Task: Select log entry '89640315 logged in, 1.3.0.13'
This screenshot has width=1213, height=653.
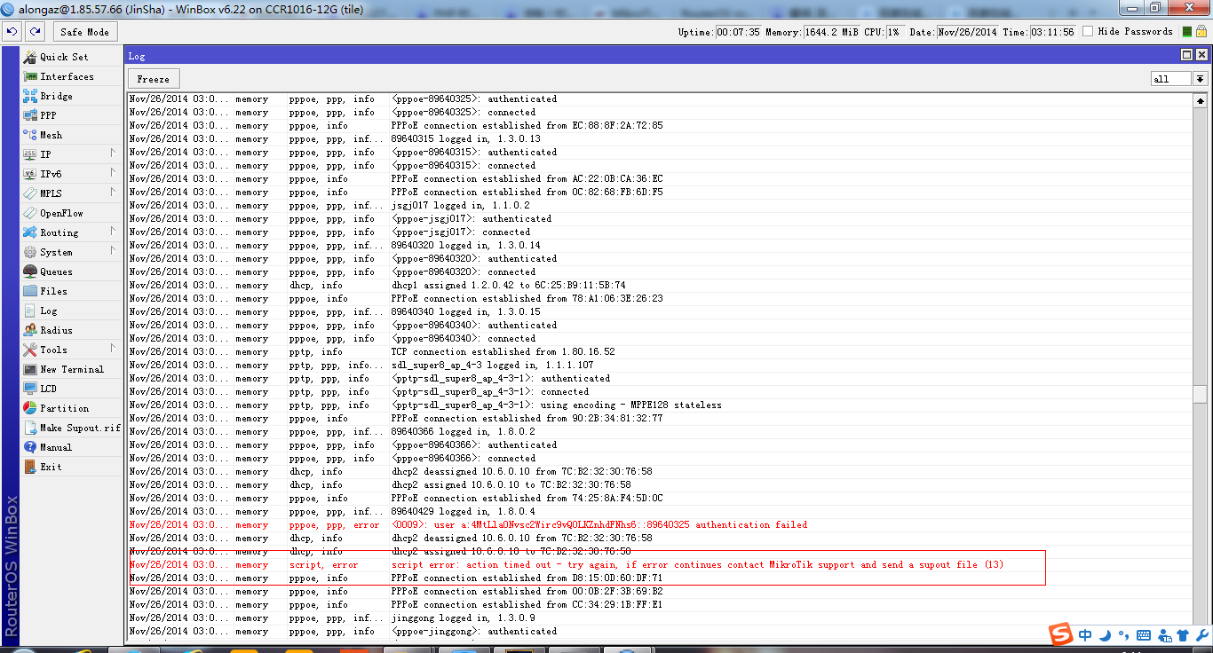Action: [660, 139]
